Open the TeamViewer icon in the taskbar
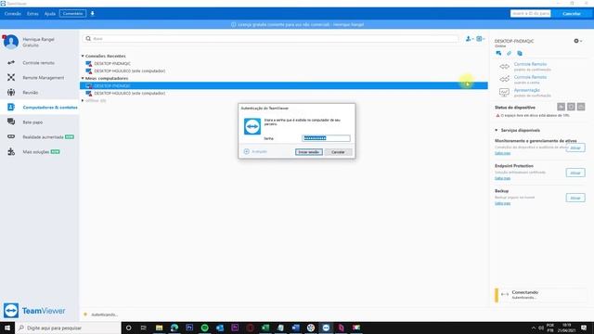This screenshot has height=334, width=594. (x=326, y=328)
